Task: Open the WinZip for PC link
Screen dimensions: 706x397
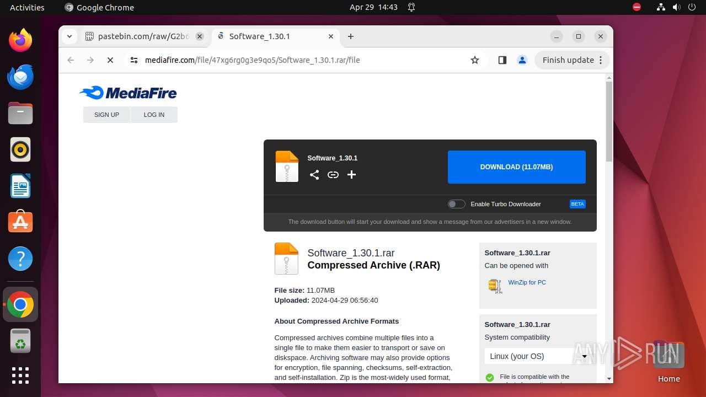Action: [527, 282]
